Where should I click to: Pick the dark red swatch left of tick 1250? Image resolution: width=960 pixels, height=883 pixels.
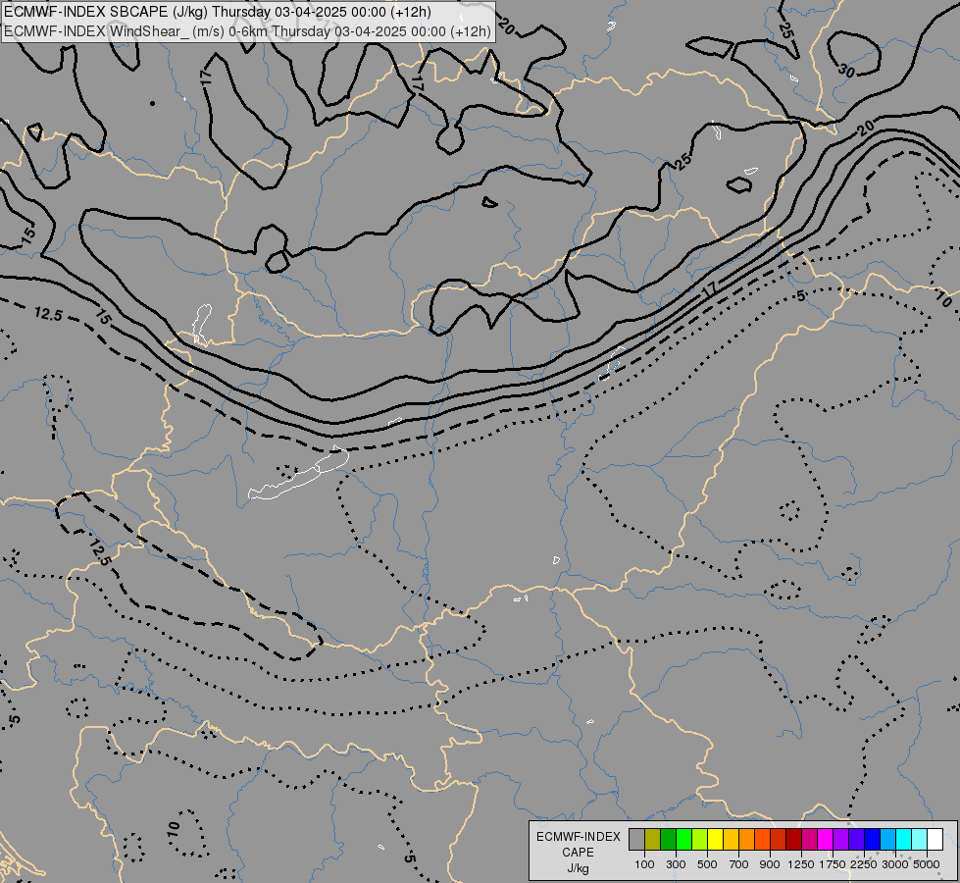(794, 840)
